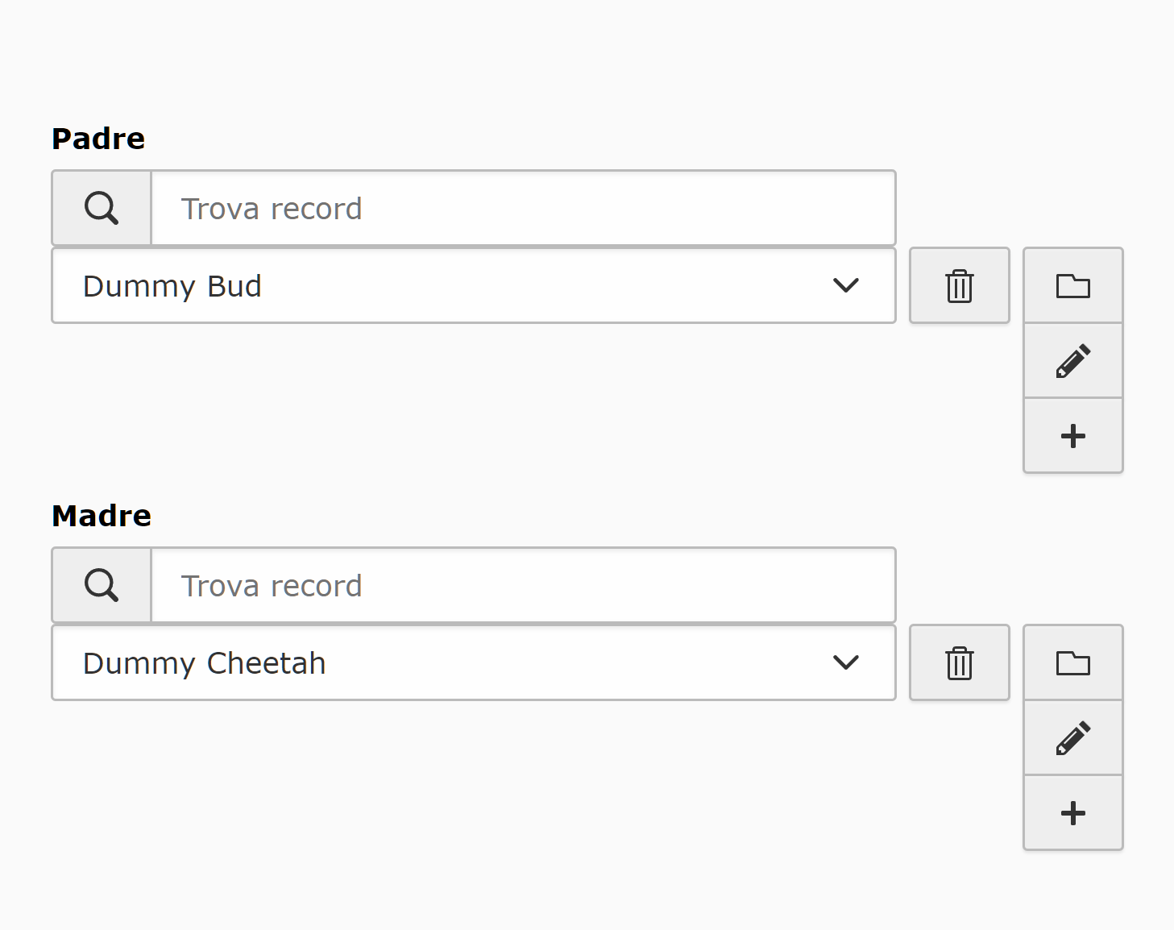
Task: Add a new Madre record with plus
Action: tap(1073, 812)
